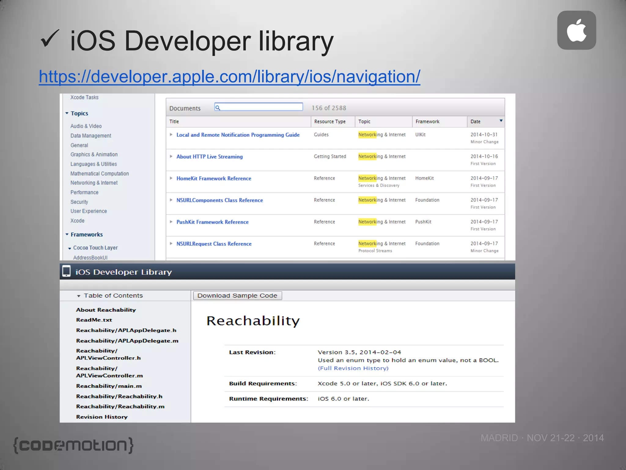Select the Performance topic
626x470 pixels.
pos(84,192)
